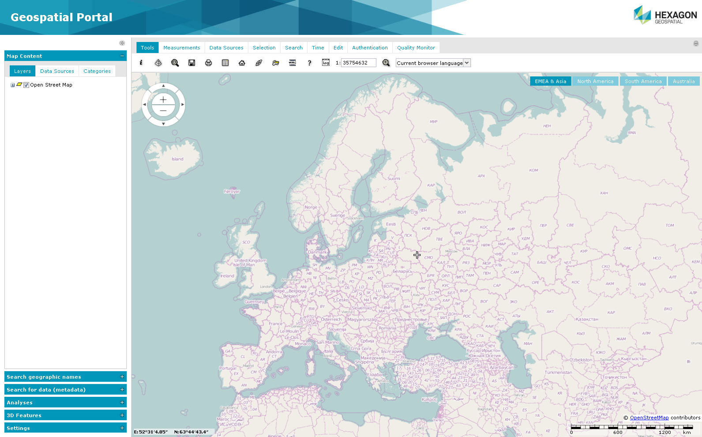Click the feature info tool icon
Viewport: 702px width, 437px height.
click(x=141, y=63)
